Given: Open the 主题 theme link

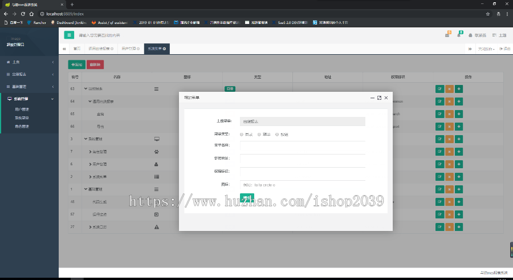Looking at the screenshot, I should (499, 35).
